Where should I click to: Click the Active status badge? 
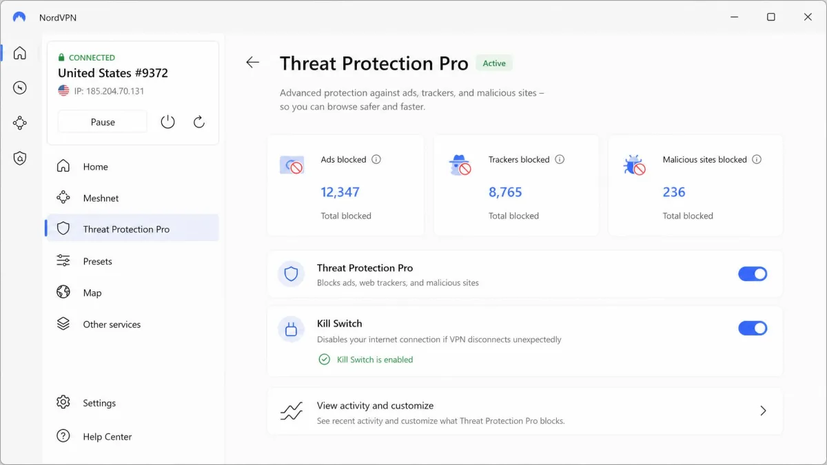coord(494,63)
